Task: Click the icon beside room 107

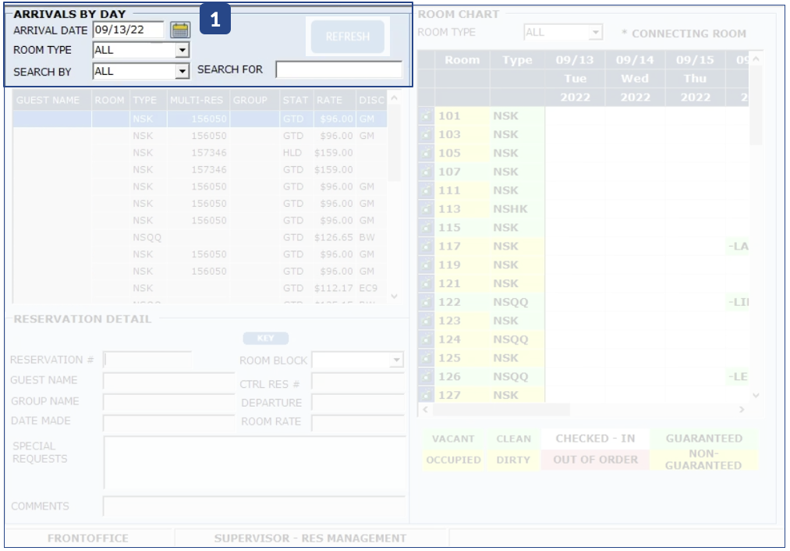Action: pyautogui.click(x=427, y=172)
